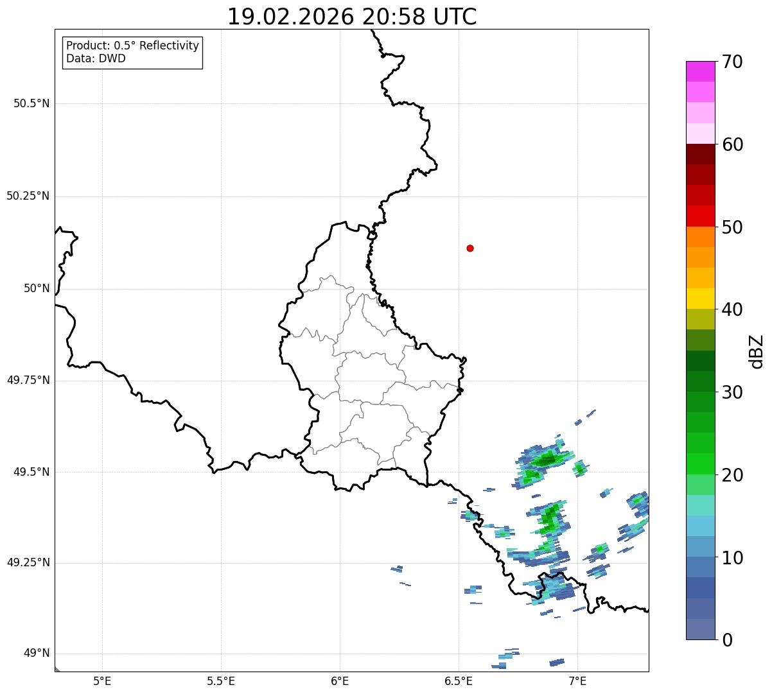Click the '5°E' longitude label
Screen dimensions: 772x694
pos(102,681)
